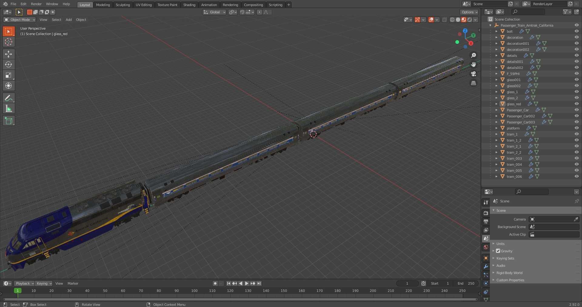Expand the platform tree item
Viewport: 582px width, 307px height.
point(496,128)
